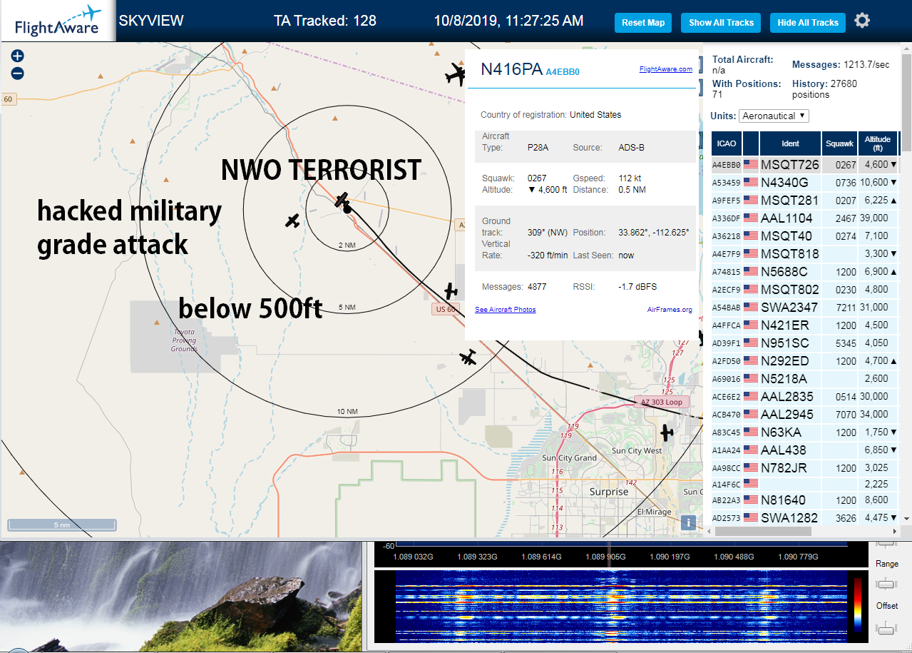Zoom in the map with plus icon

18,56
